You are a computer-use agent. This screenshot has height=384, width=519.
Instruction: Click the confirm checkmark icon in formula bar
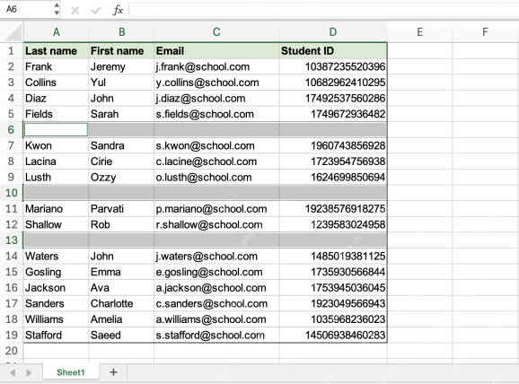tap(96, 11)
